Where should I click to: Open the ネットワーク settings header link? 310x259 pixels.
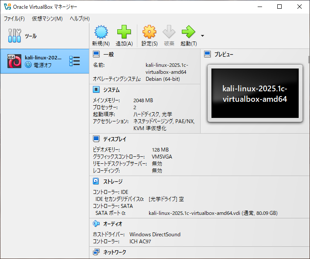115,252
